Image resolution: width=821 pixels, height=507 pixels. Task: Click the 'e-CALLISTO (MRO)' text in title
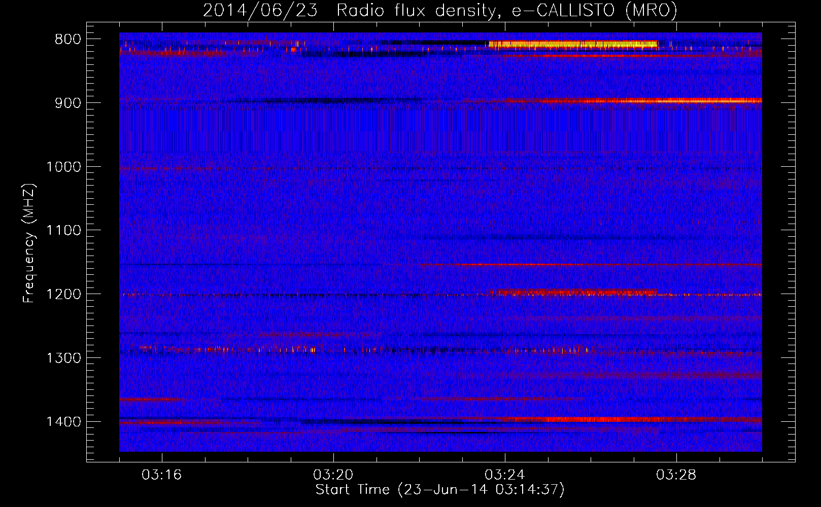(x=594, y=11)
